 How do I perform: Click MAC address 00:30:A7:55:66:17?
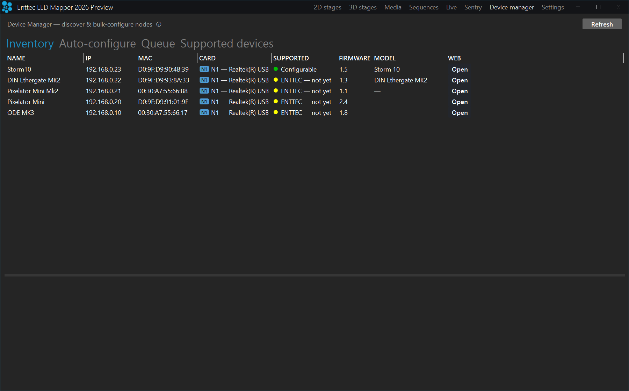point(163,113)
